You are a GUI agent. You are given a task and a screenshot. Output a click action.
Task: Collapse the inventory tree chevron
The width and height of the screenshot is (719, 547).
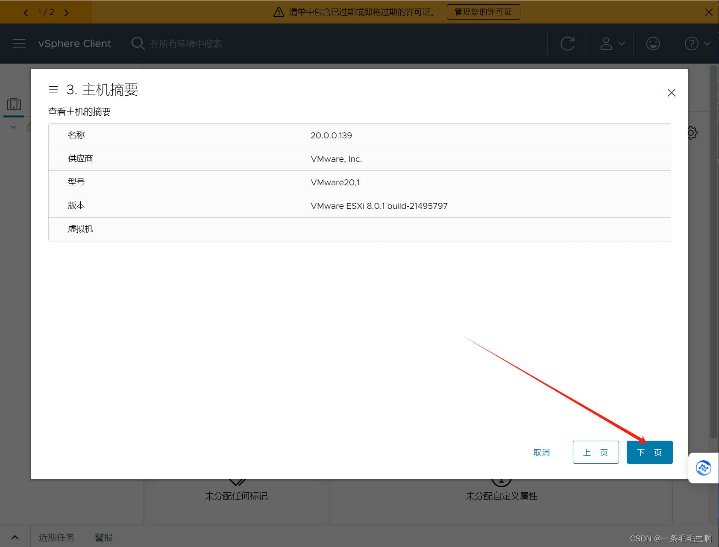point(14,127)
